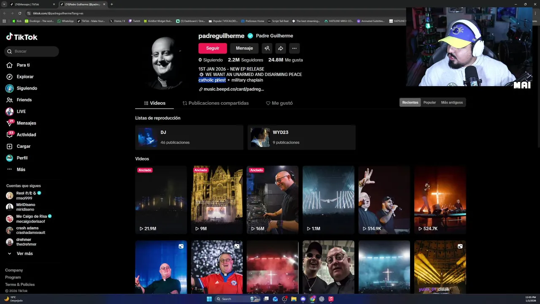Open followed account Reol rrreol999
The image size is (540, 304).
pos(23,195)
